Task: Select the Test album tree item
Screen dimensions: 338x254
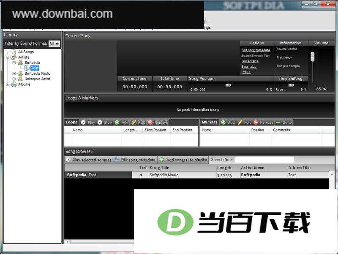Action: (x=35, y=68)
